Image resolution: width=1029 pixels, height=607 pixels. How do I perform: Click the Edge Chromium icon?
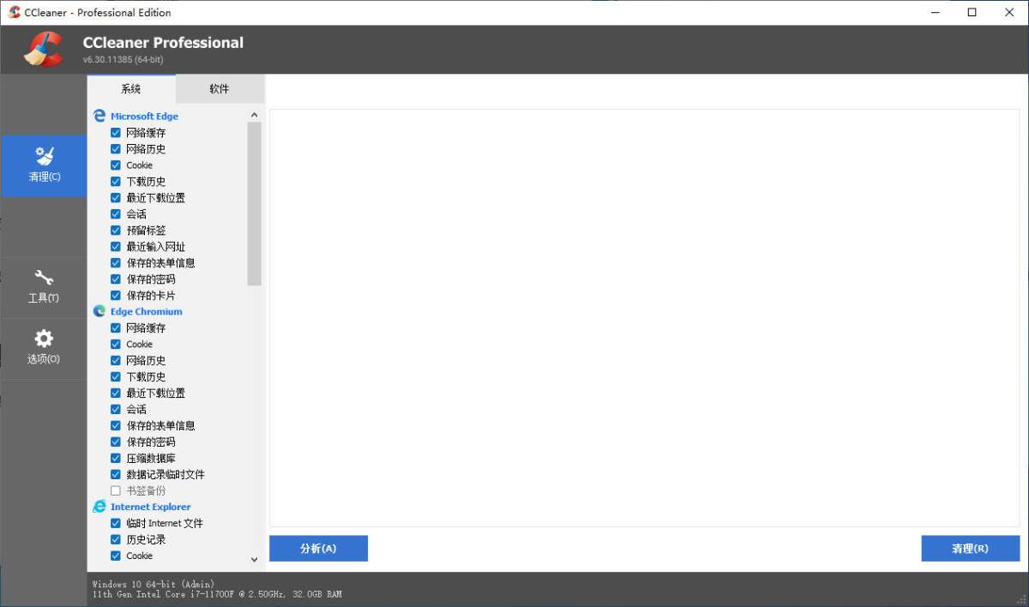tap(99, 311)
